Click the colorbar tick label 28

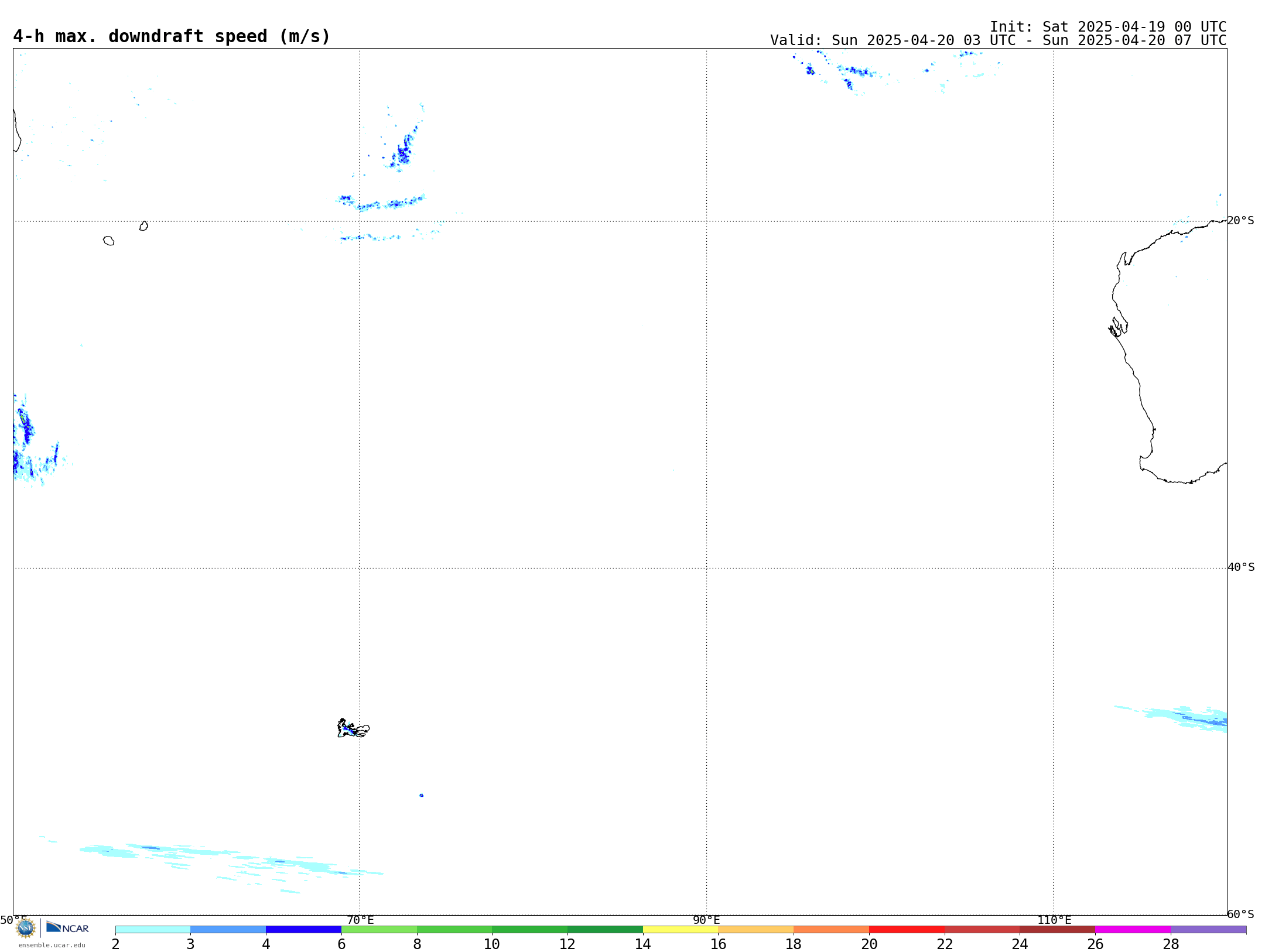point(1171,944)
